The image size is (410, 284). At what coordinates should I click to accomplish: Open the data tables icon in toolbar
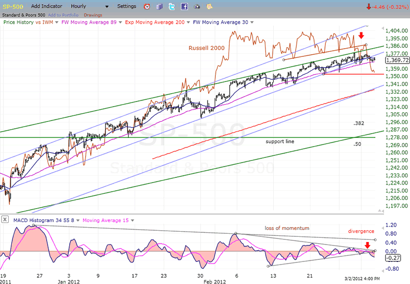(x=159, y=7)
